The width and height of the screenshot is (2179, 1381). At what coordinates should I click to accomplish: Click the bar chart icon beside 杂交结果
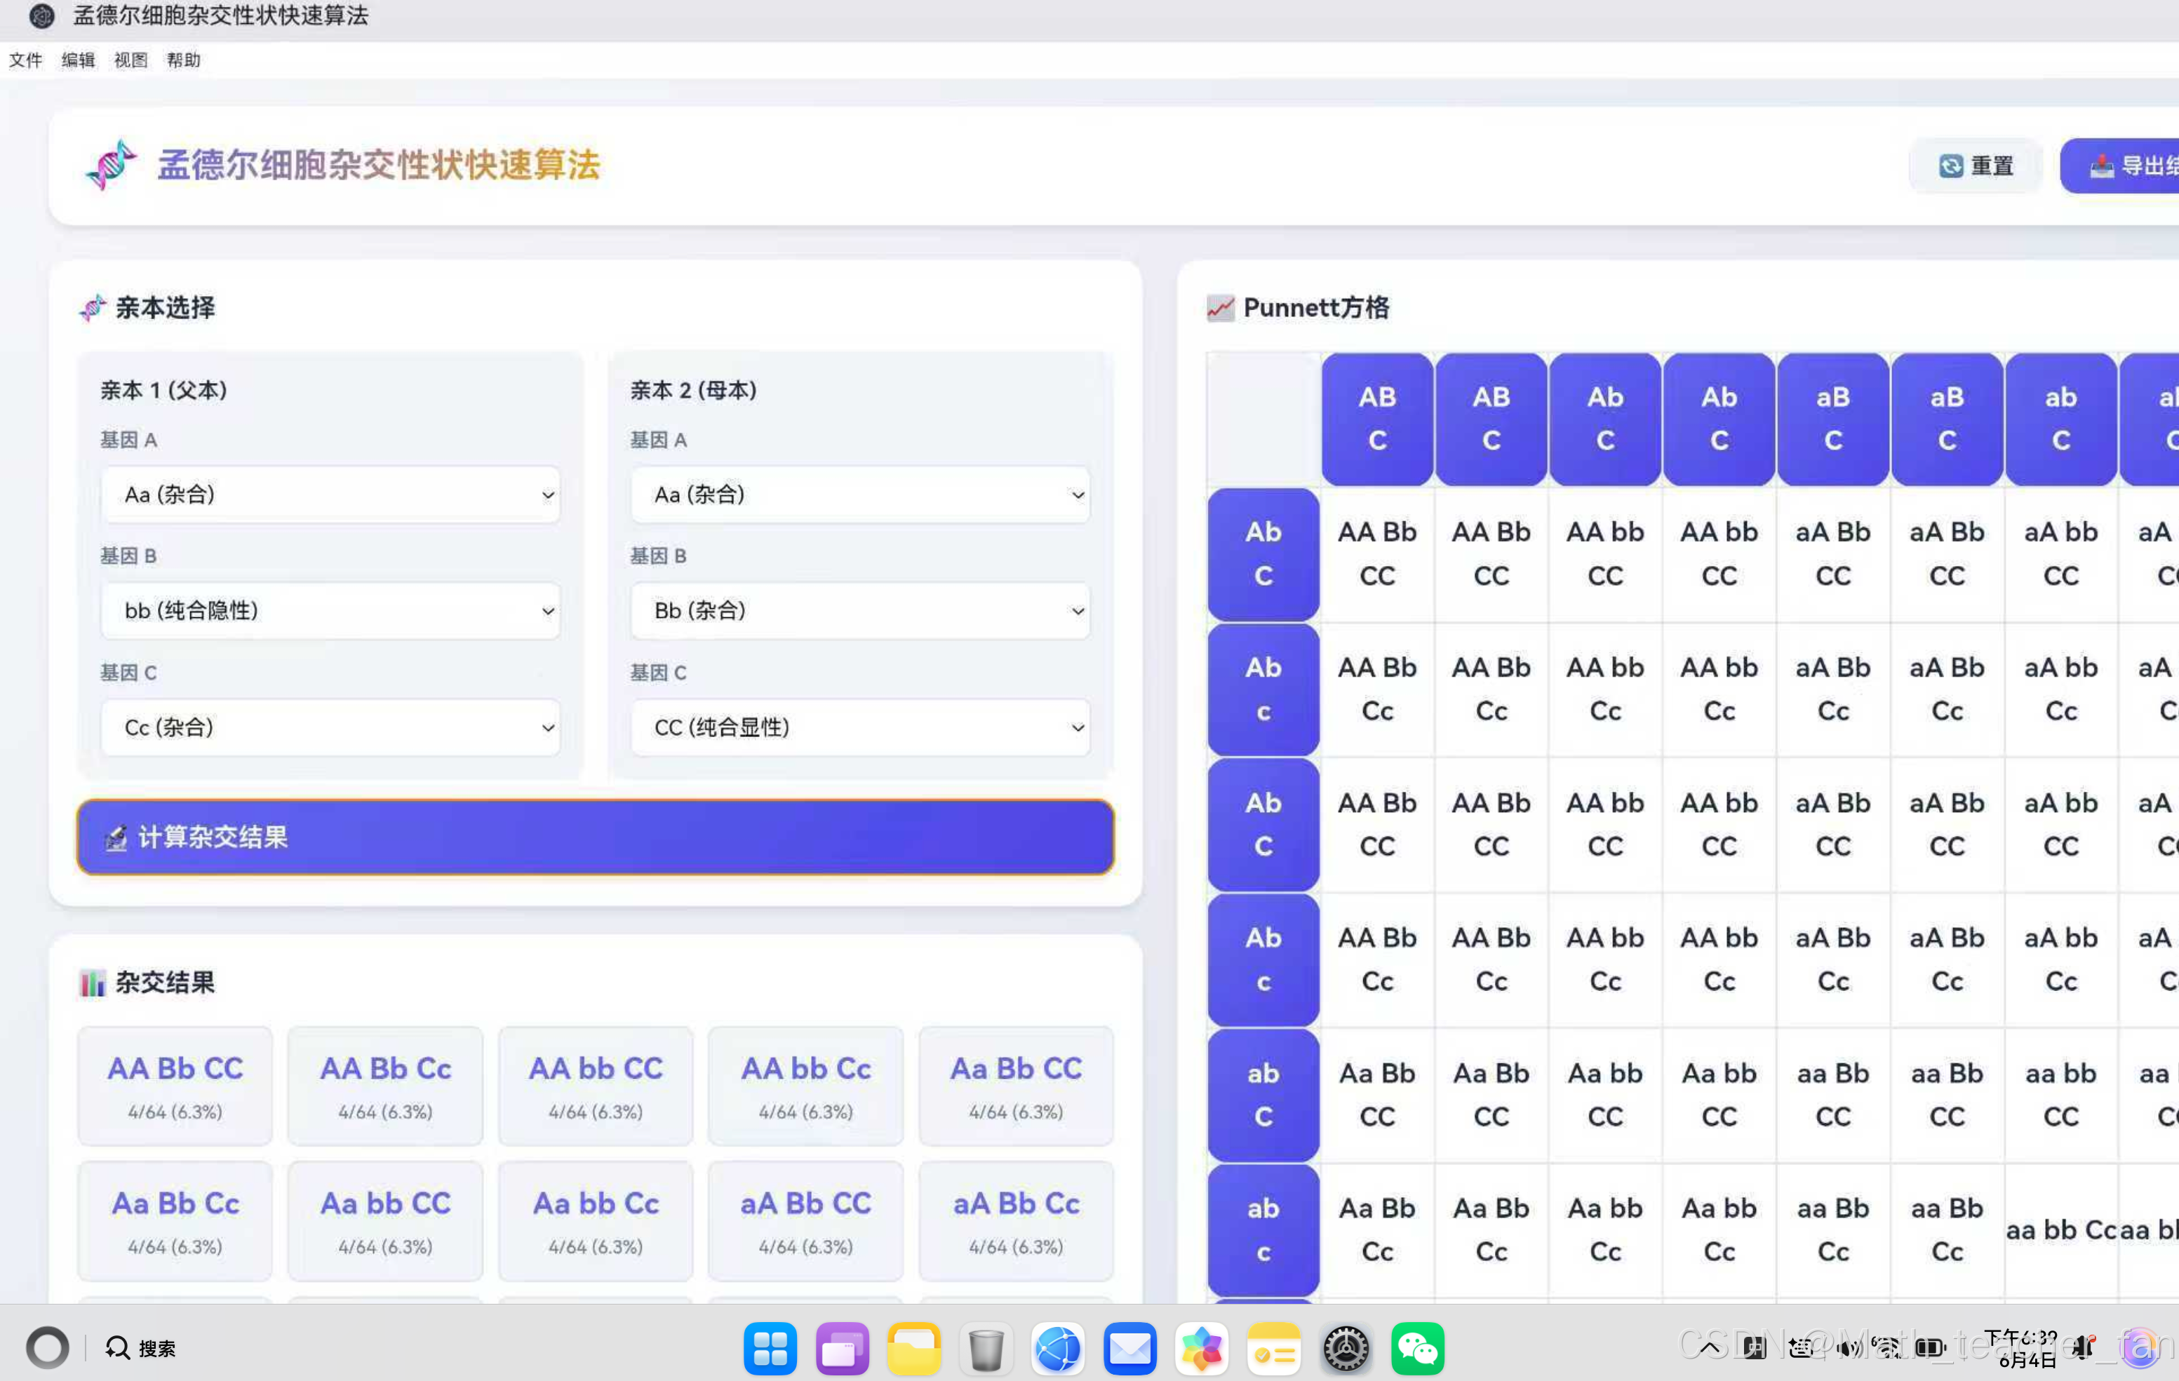click(x=93, y=983)
